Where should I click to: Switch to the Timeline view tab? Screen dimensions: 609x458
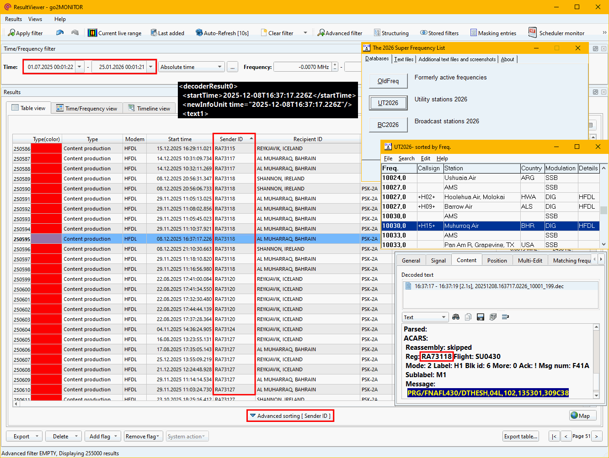[x=149, y=108]
